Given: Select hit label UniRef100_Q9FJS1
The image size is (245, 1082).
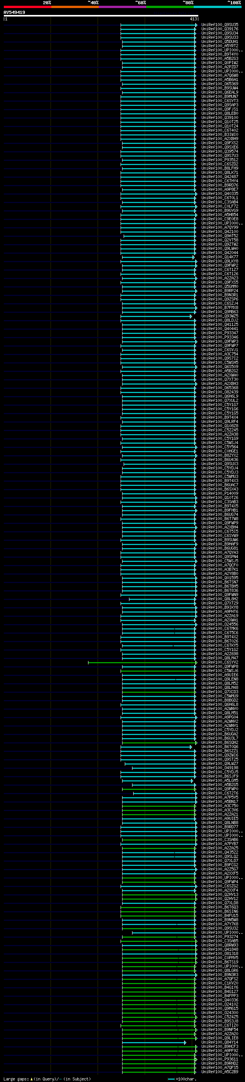Looking at the screenshot, I should click(220, 109).
